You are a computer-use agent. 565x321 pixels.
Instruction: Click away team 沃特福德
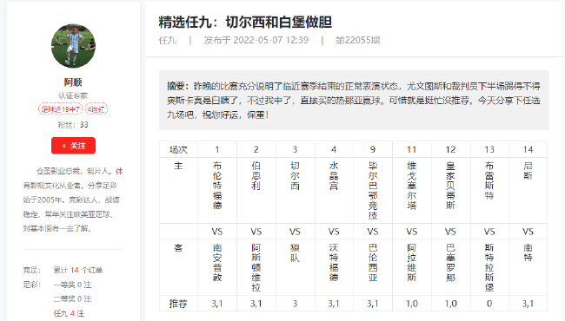(334, 262)
